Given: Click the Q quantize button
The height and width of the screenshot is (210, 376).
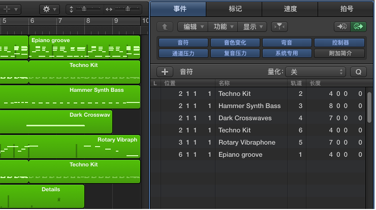Looking at the screenshot, I should tap(358, 72).
